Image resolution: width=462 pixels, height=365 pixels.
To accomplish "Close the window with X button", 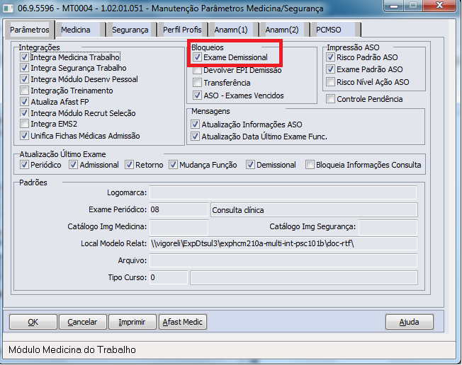I will pos(439,5).
